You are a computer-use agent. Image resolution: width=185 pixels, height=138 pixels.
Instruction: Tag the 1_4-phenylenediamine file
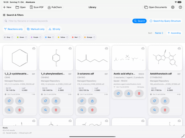pos(45,101)
